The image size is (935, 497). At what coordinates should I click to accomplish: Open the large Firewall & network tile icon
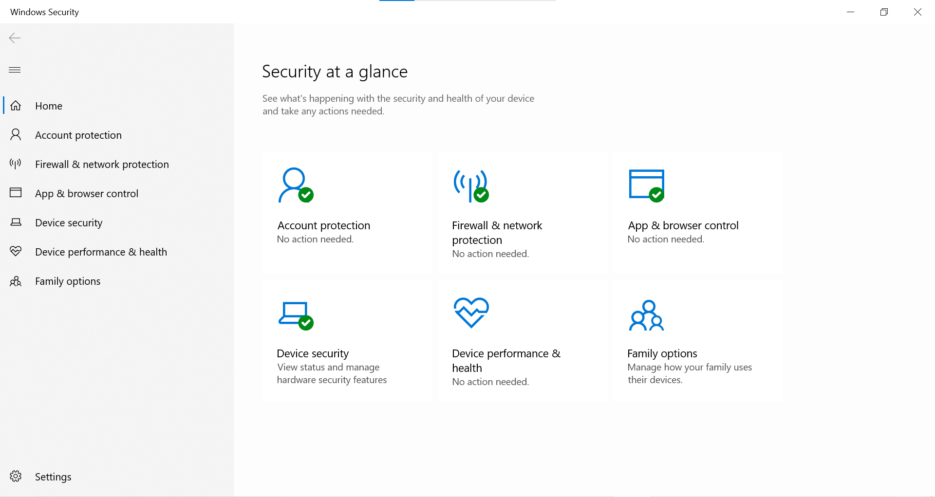tap(471, 186)
